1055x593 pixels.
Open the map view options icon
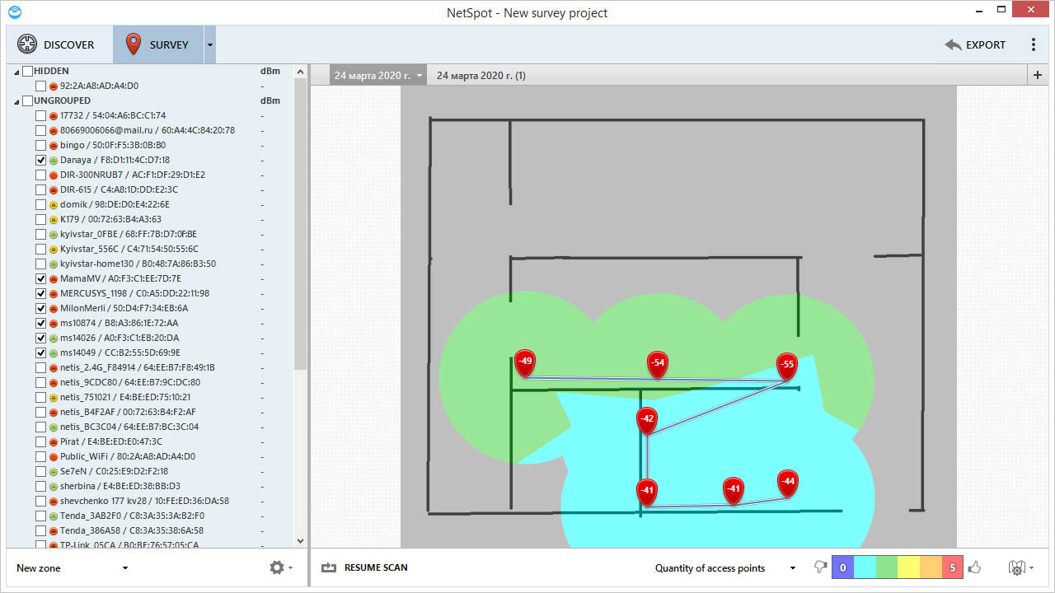[x=1016, y=567]
